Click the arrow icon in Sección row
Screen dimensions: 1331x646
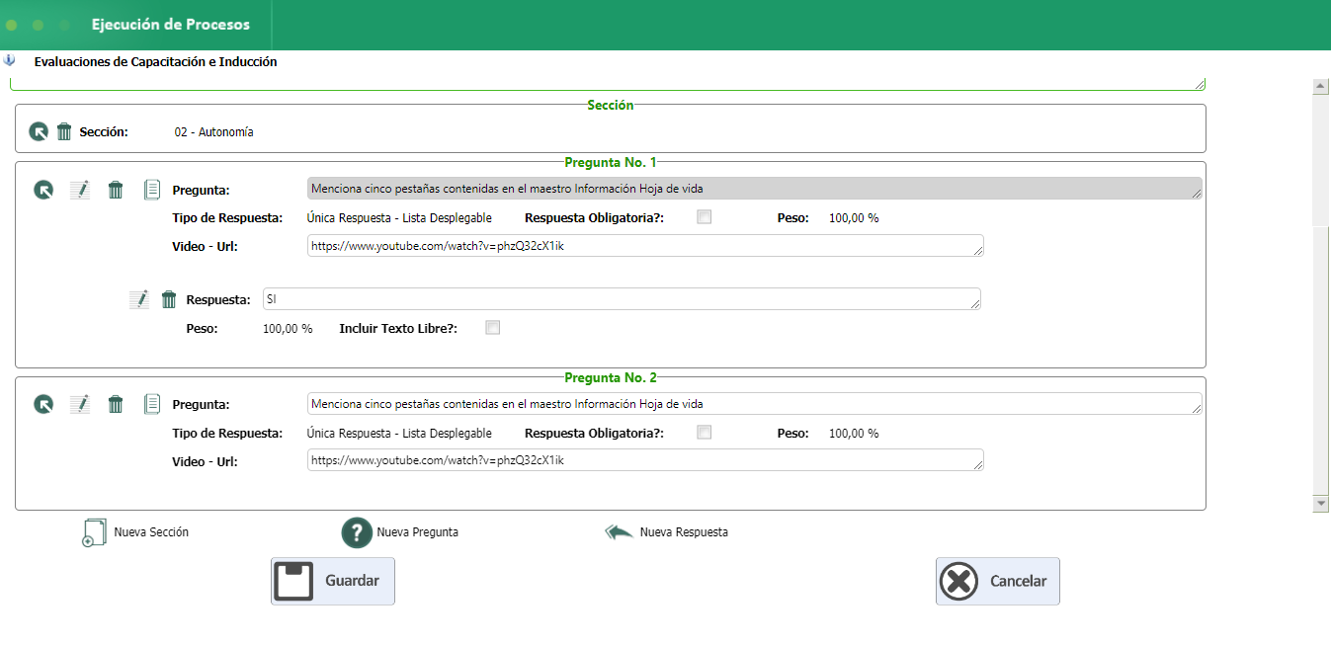coord(39,131)
